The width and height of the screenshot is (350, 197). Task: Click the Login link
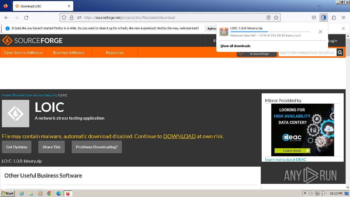click(332, 41)
